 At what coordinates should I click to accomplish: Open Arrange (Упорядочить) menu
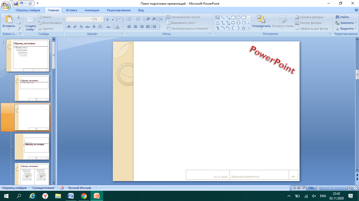[x=261, y=23]
